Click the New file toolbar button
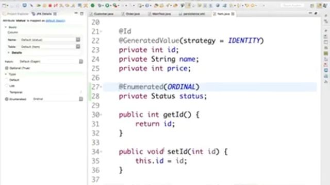Image resolution: width=330 pixels, height=185 pixels. click(x=4, y=6)
